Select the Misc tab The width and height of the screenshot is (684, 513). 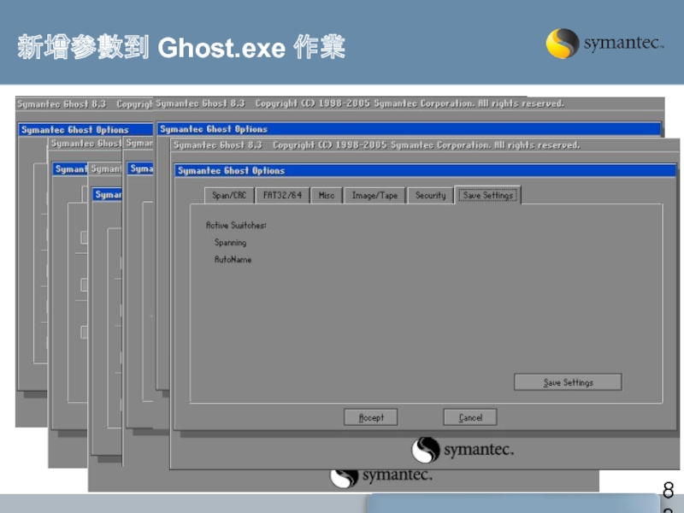tap(327, 196)
